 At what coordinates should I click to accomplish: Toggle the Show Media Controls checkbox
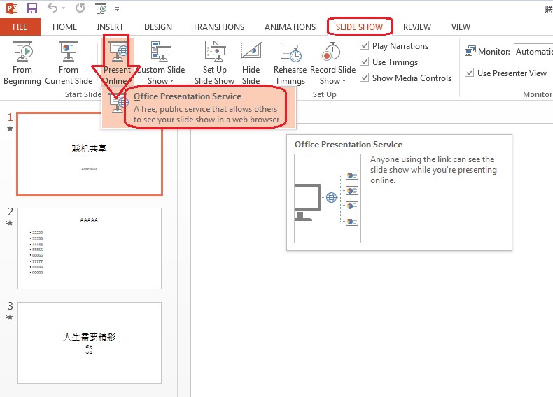pos(364,77)
